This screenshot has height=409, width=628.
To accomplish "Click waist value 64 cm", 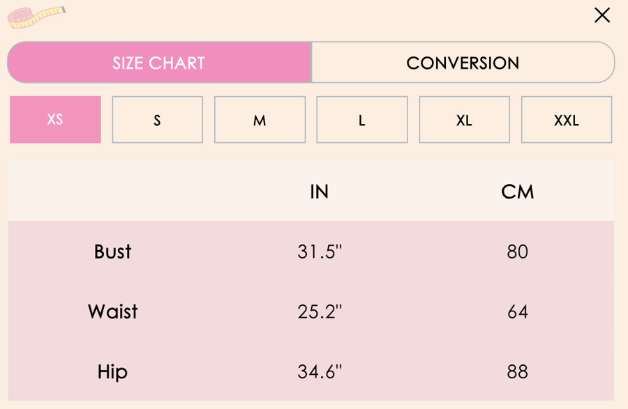I will coord(517,311).
